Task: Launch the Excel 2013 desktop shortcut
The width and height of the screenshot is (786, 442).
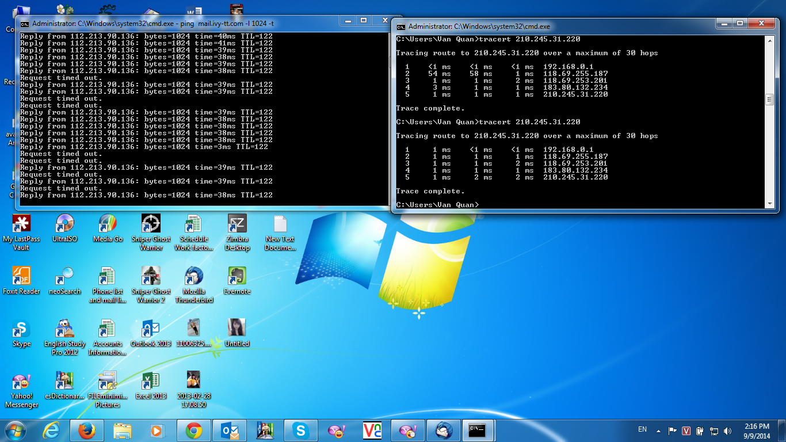Action: (151, 386)
